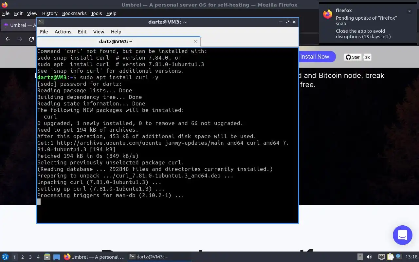This screenshot has width=419, height=262.
Task: Click 'Fetched 194 kB in 0s' line
Action: pyautogui.click(x=88, y=156)
